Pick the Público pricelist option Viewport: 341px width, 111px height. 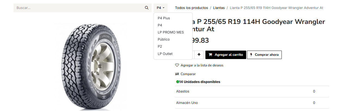click(164, 39)
